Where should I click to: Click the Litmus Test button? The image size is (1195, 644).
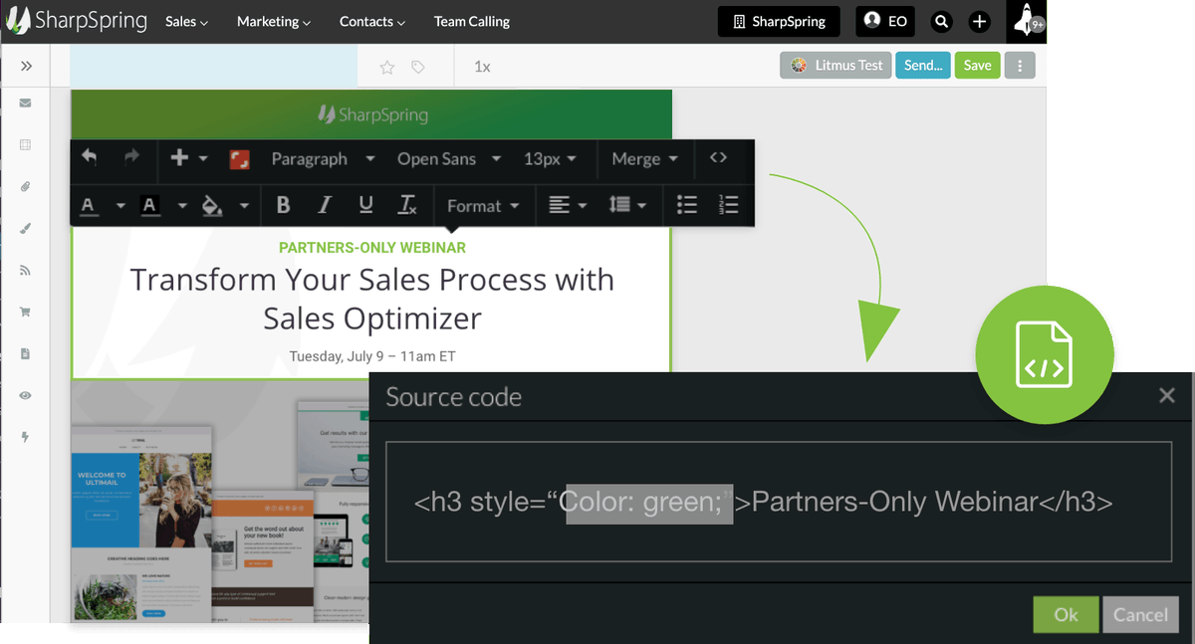tap(837, 66)
